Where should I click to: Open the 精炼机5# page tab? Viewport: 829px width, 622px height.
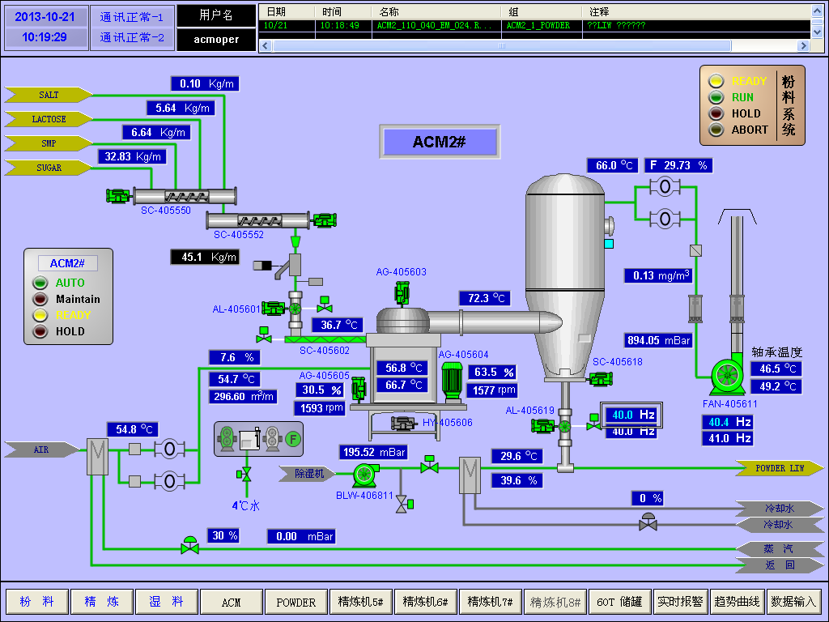click(x=360, y=602)
